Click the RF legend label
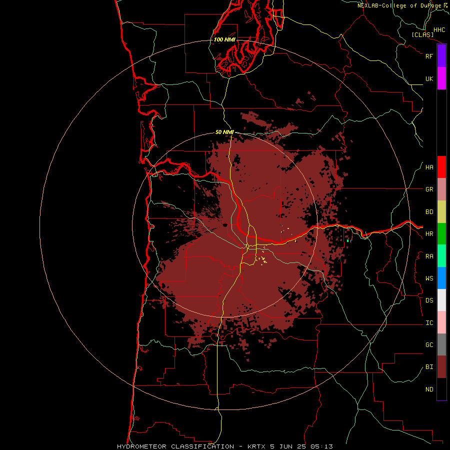Image resolution: width=450 pixels, height=450 pixels. coord(429,56)
